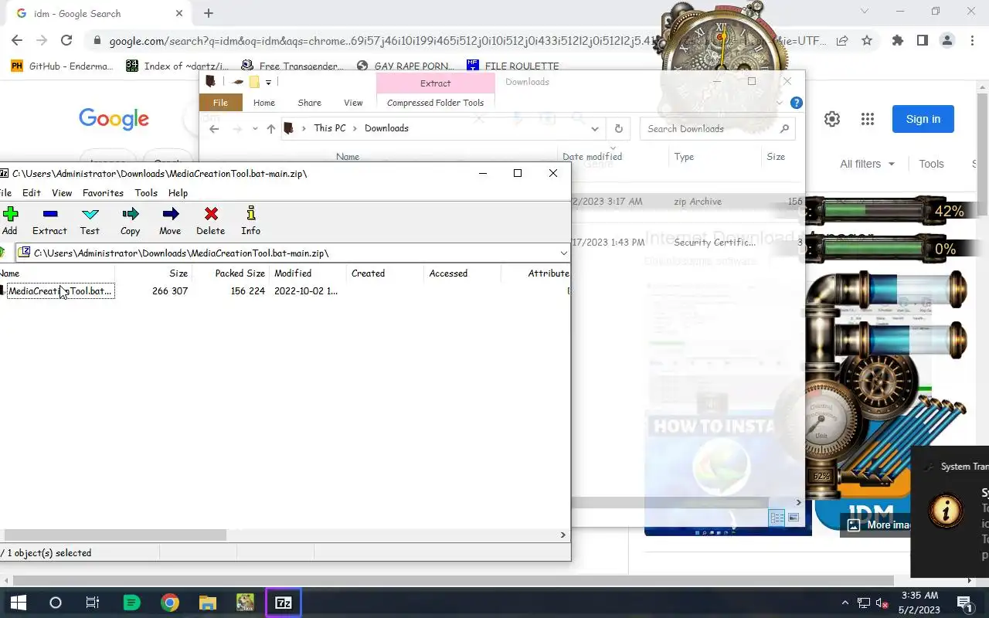
Task: Click the muted volume tray icon
Action: [x=881, y=603]
